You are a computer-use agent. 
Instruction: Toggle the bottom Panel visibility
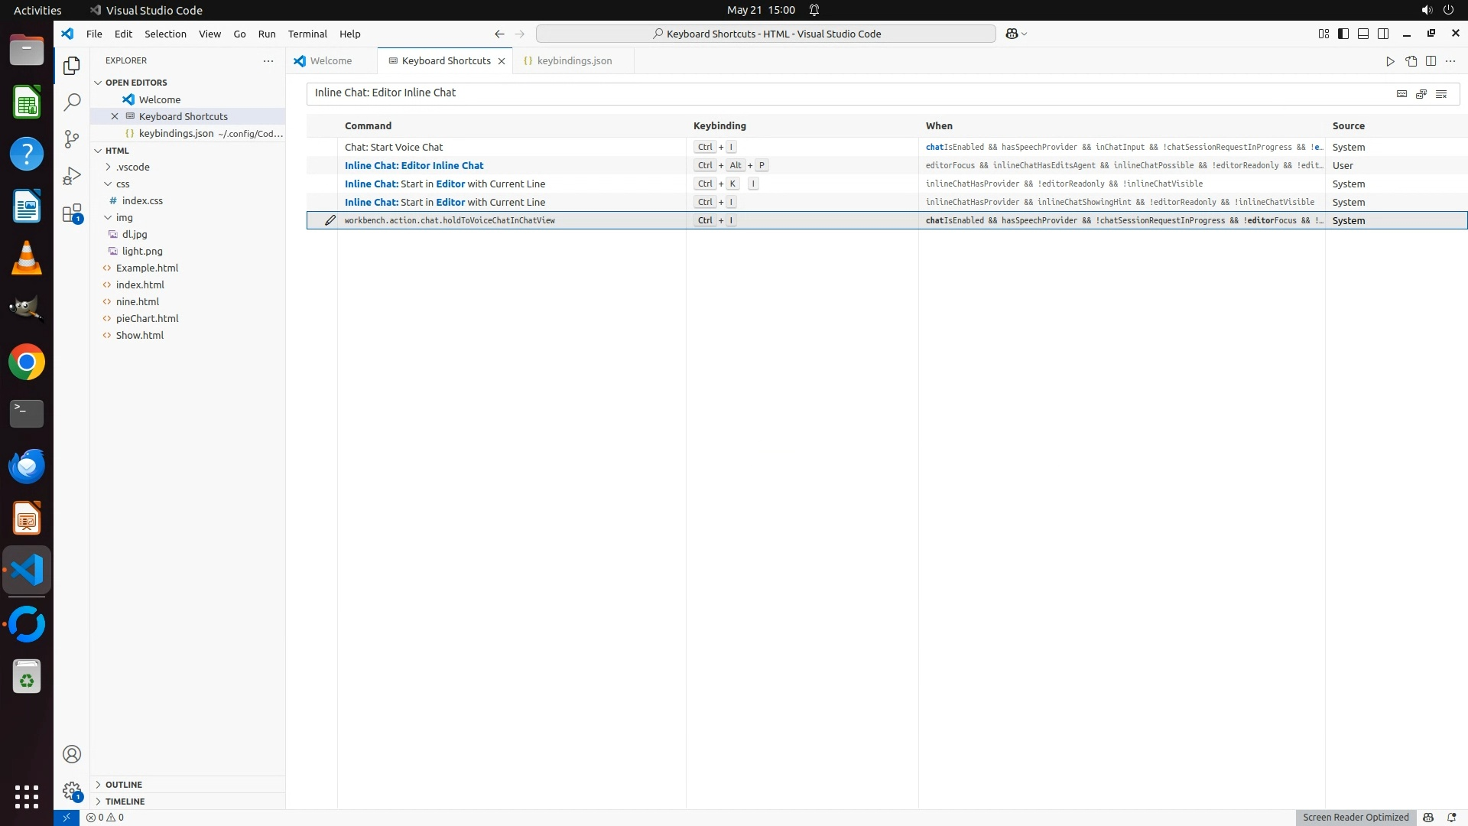click(x=1363, y=34)
